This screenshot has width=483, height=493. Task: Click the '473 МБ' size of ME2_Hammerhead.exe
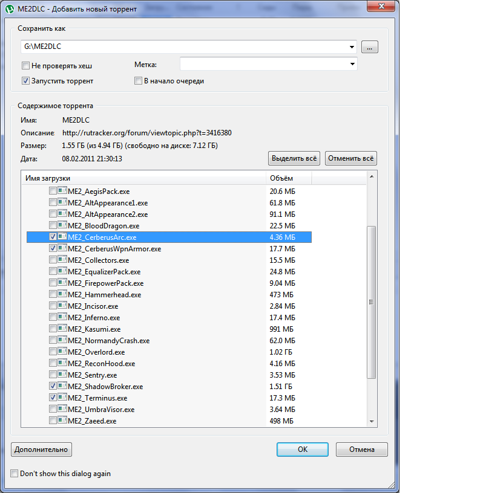(x=281, y=295)
